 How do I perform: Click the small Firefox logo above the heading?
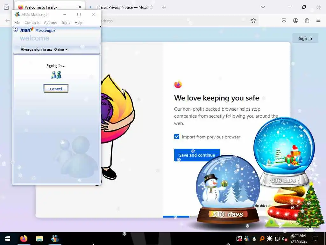tap(178, 84)
